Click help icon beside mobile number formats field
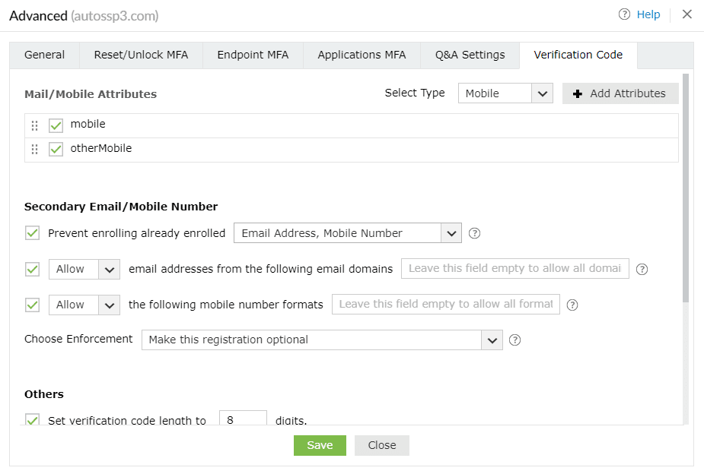Screen dimensions: 704x474 [572, 305]
